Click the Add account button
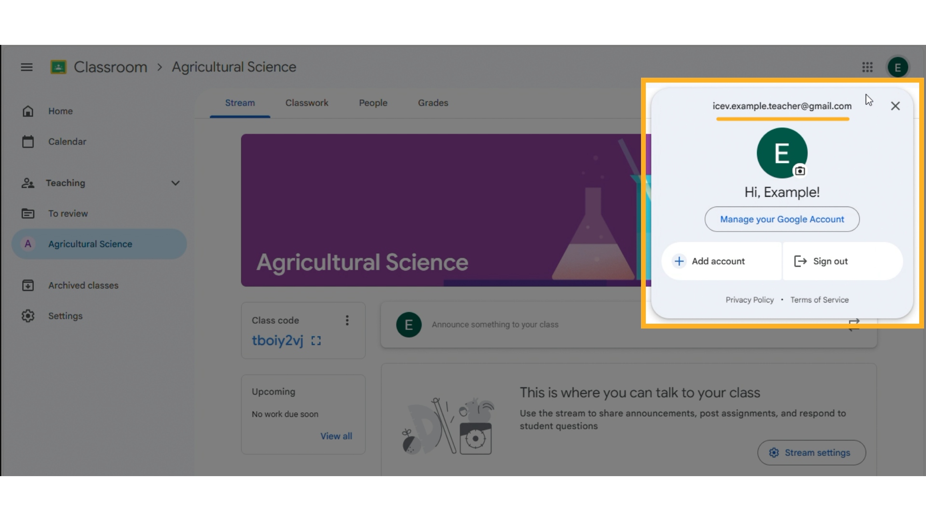 point(721,261)
